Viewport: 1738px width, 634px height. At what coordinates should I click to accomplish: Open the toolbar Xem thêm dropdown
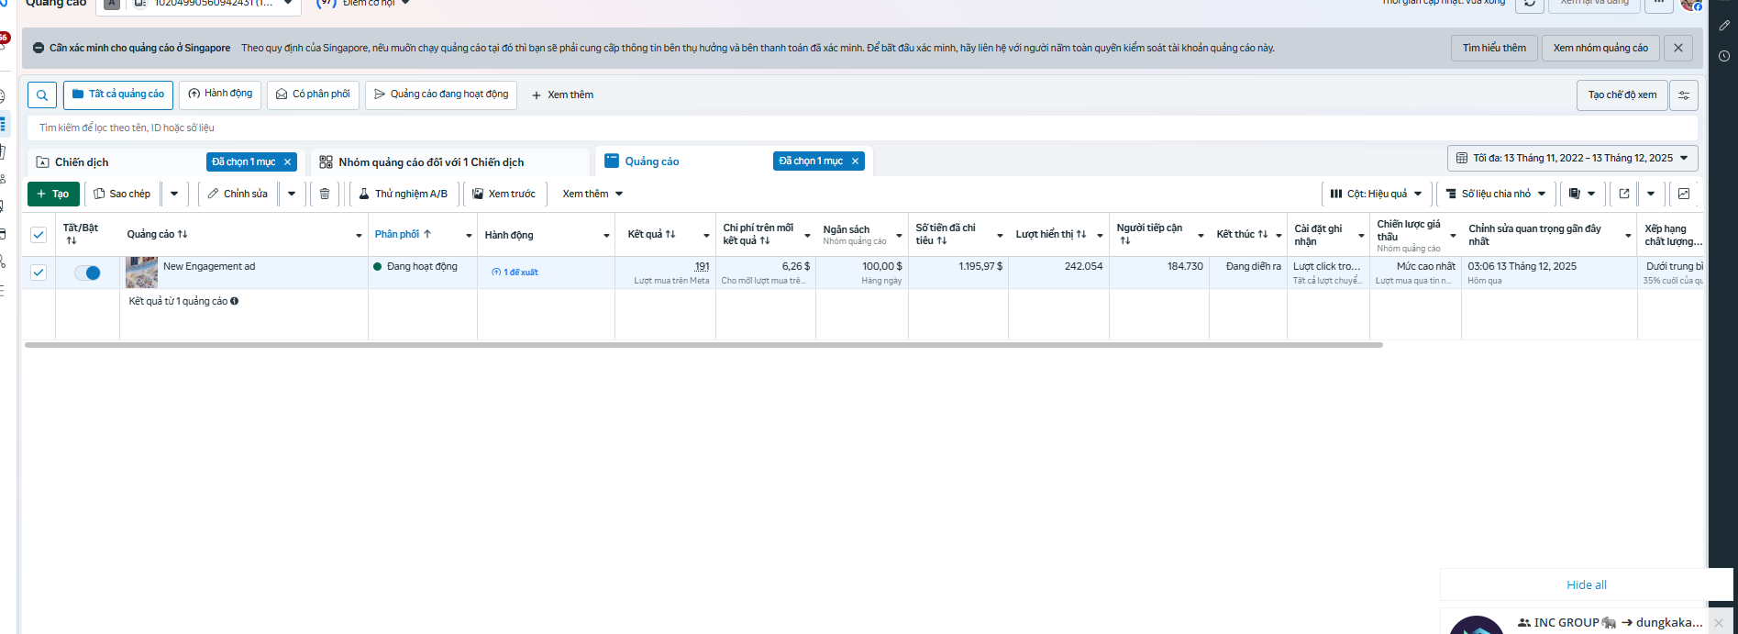pos(592,194)
